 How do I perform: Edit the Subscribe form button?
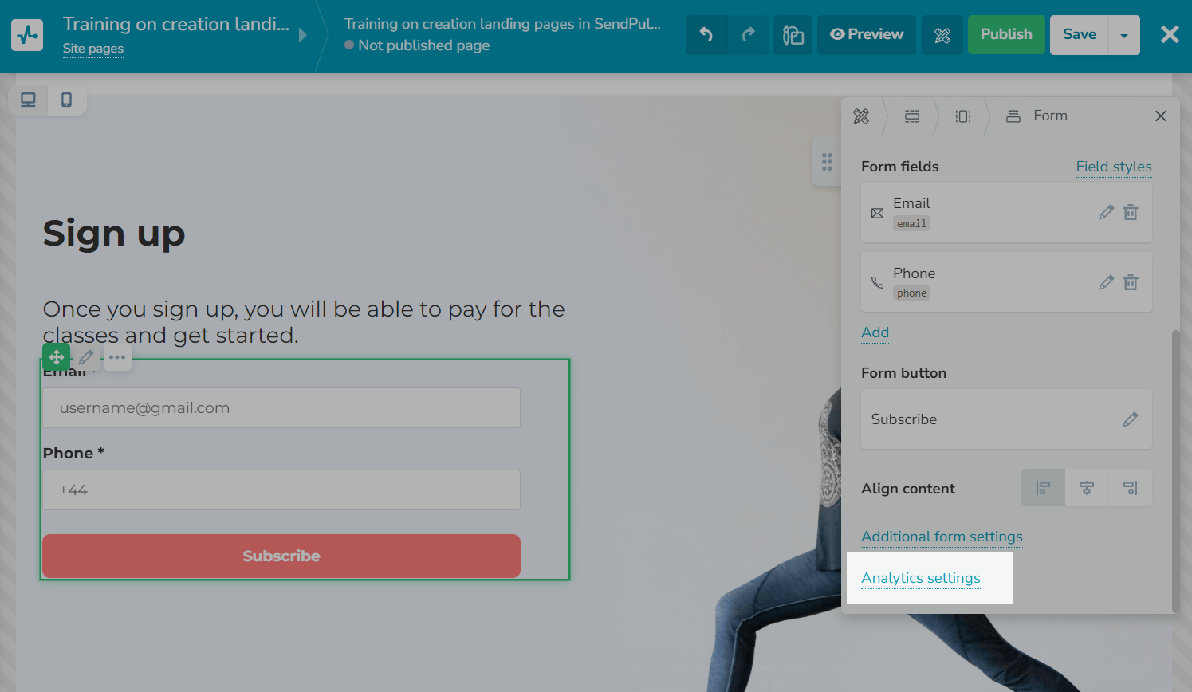pos(1130,419)
